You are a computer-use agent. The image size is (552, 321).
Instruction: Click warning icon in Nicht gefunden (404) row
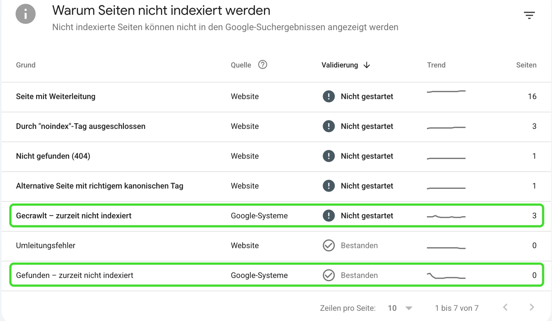pyautogui.click(x=329, y=156)
